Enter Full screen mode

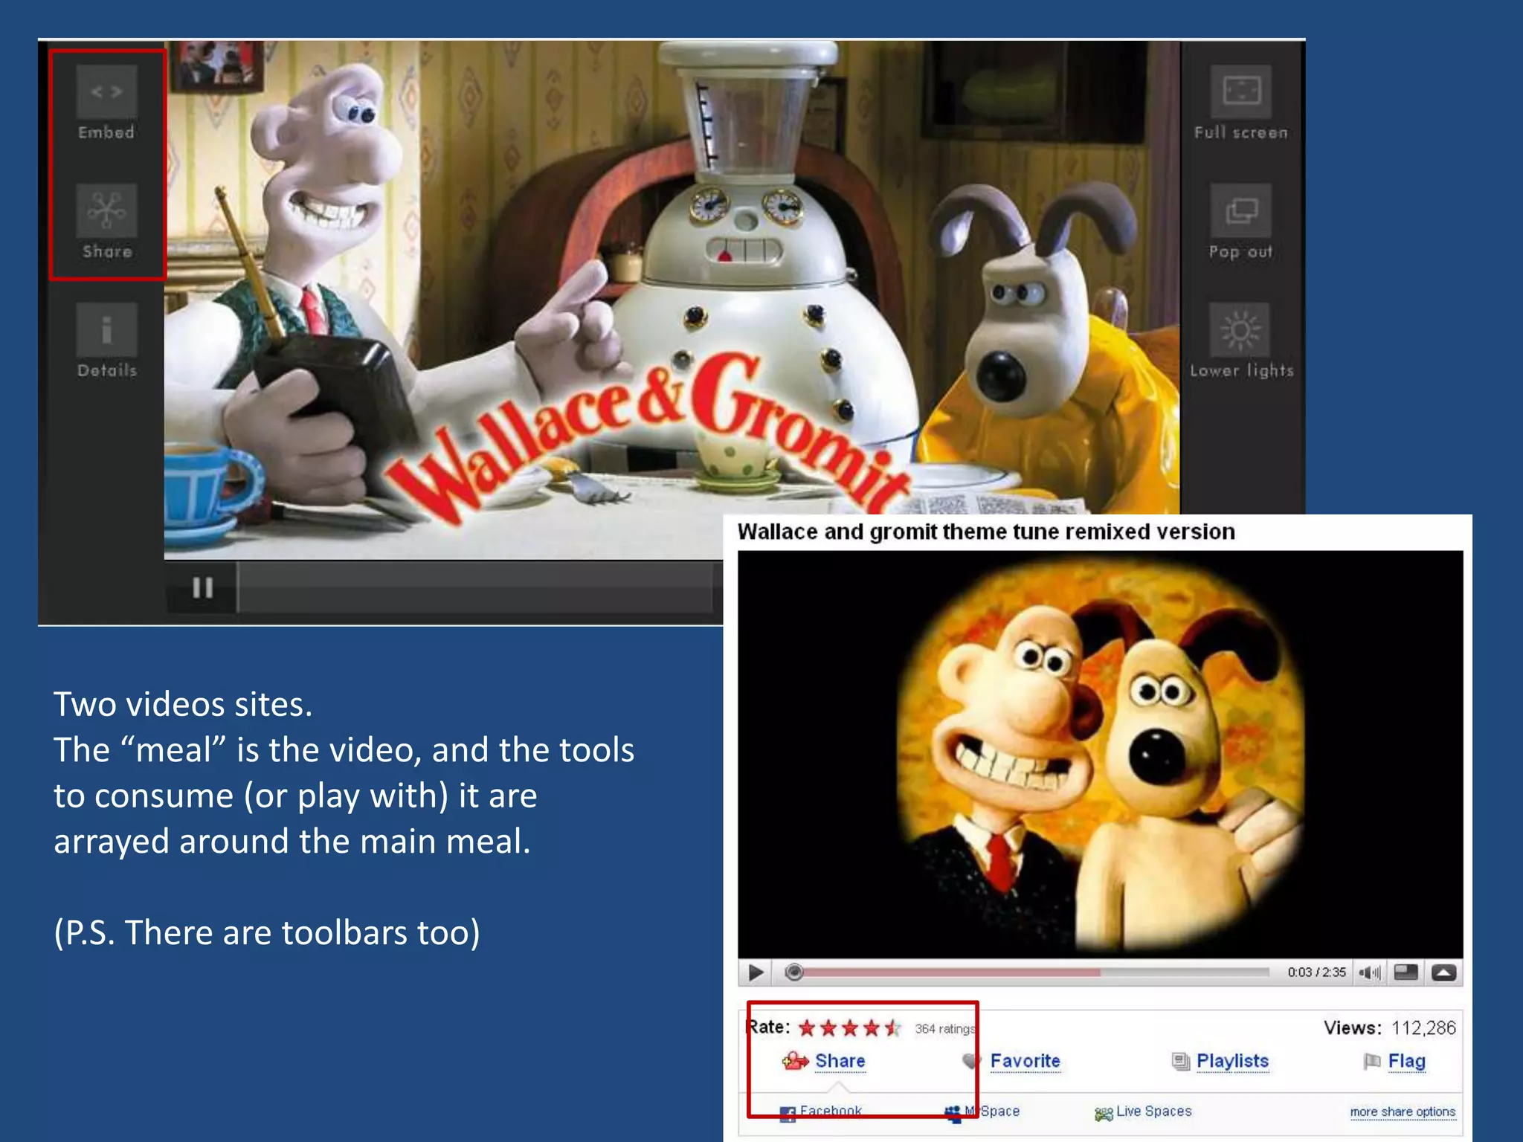[x=1240, y=92]
